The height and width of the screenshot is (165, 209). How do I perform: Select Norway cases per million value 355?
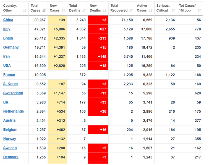pos(198,139)
